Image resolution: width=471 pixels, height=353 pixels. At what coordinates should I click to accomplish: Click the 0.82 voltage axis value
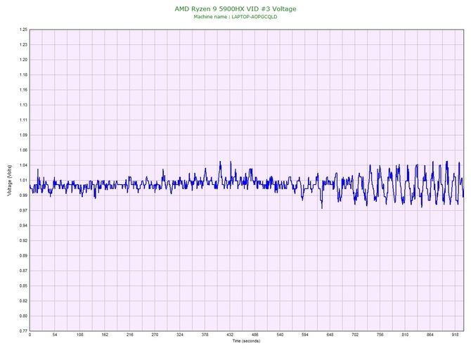click(23, 301)
